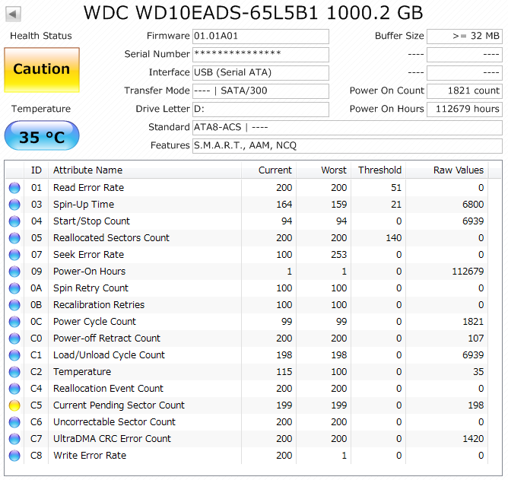Click the status orb for Load/Unload Cycle Count
This screenshot has width=508, height=480.
coord(14,355)
